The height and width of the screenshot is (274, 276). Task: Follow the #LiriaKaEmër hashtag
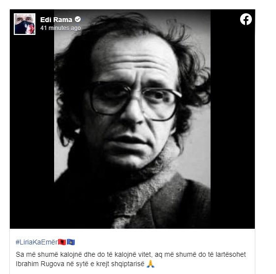click(x=36, y=242)
